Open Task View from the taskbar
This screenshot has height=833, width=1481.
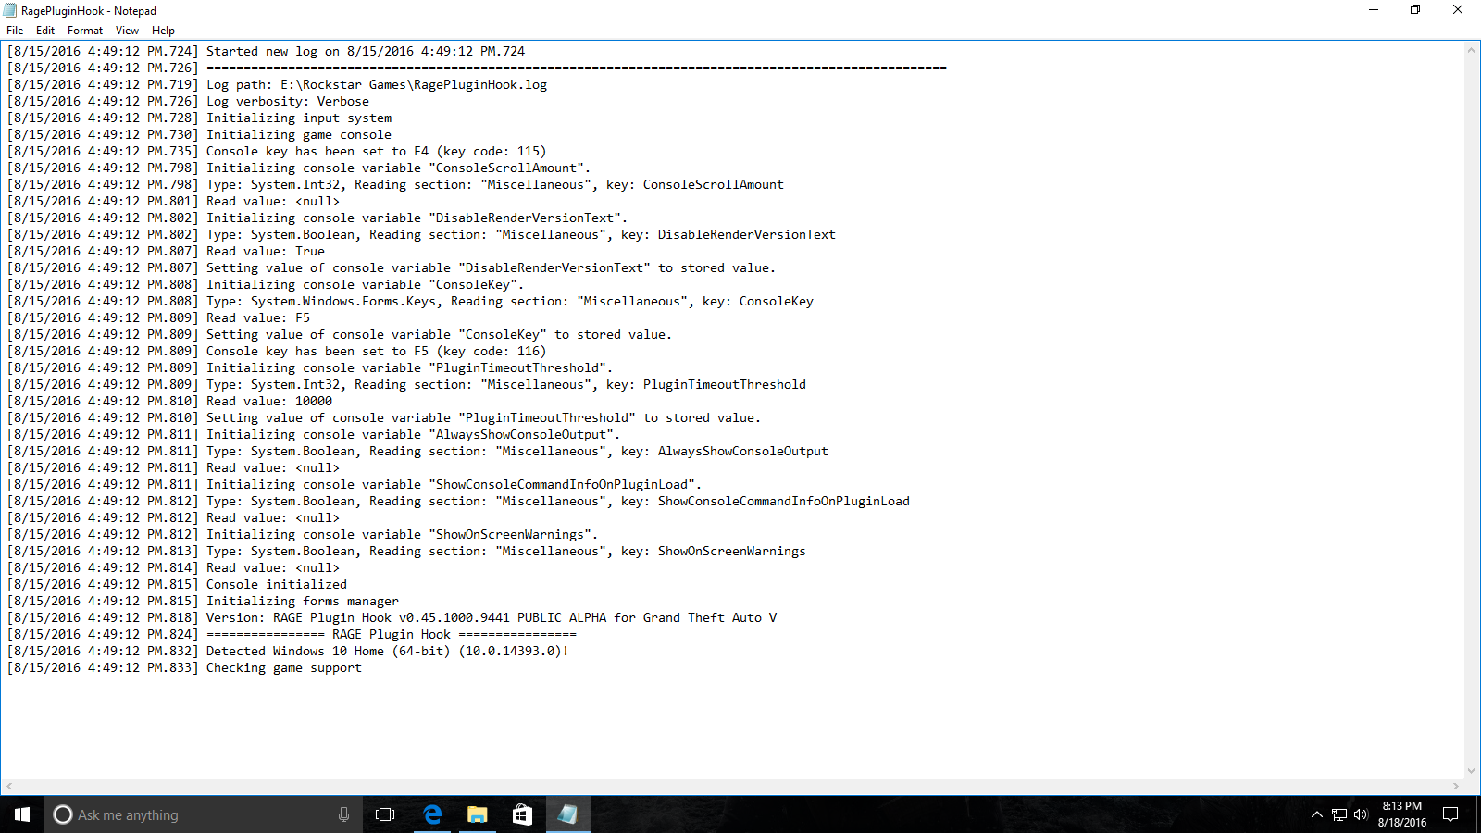click(385, 814)
